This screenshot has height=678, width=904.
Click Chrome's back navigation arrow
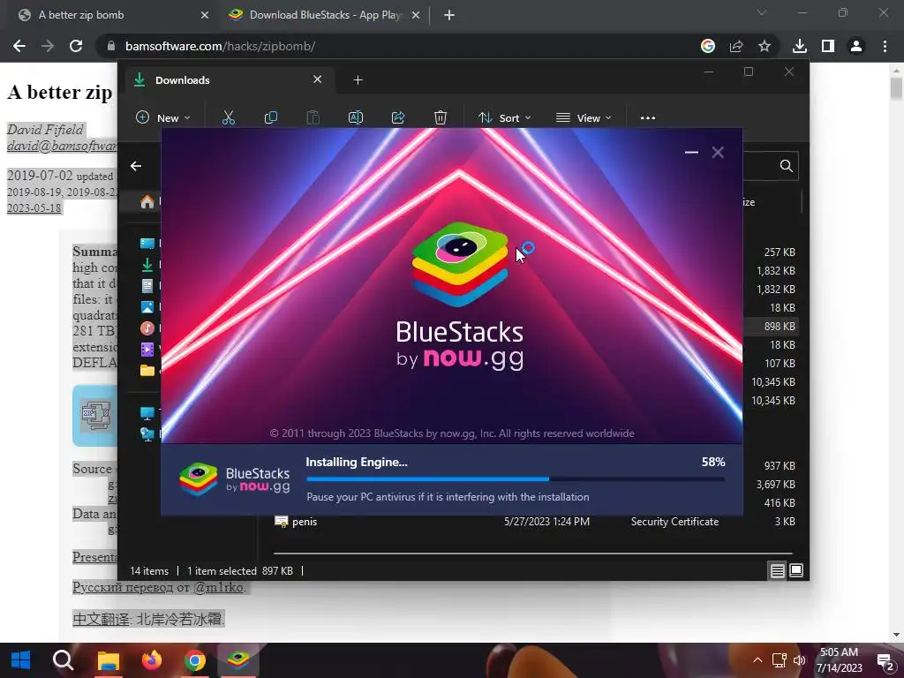(x=19, y=46)
